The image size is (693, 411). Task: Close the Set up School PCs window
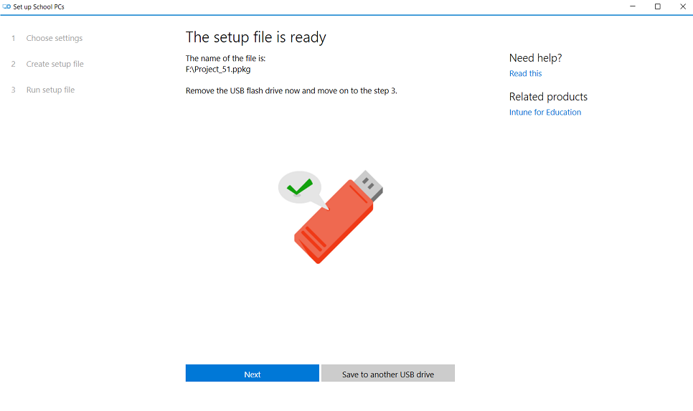pyautogui.click(x=682, y=6)
